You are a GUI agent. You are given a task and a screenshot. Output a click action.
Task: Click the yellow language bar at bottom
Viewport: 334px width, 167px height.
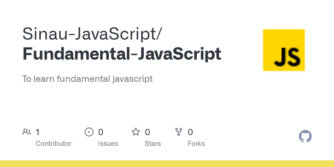coord(167,164)
